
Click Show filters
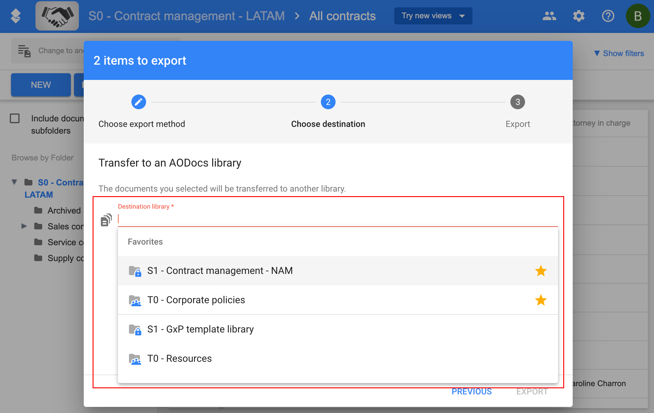tap(619, 53)
